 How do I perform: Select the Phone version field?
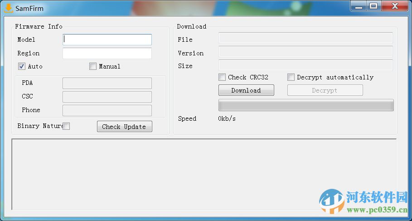tap(107, 111)
